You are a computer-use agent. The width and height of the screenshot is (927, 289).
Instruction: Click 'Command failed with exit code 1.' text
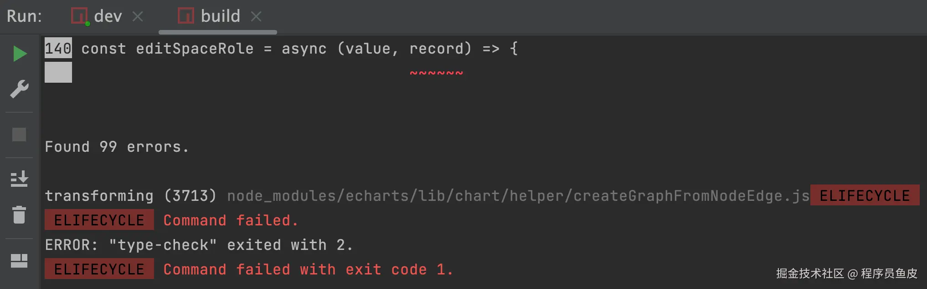pos(308,269)
